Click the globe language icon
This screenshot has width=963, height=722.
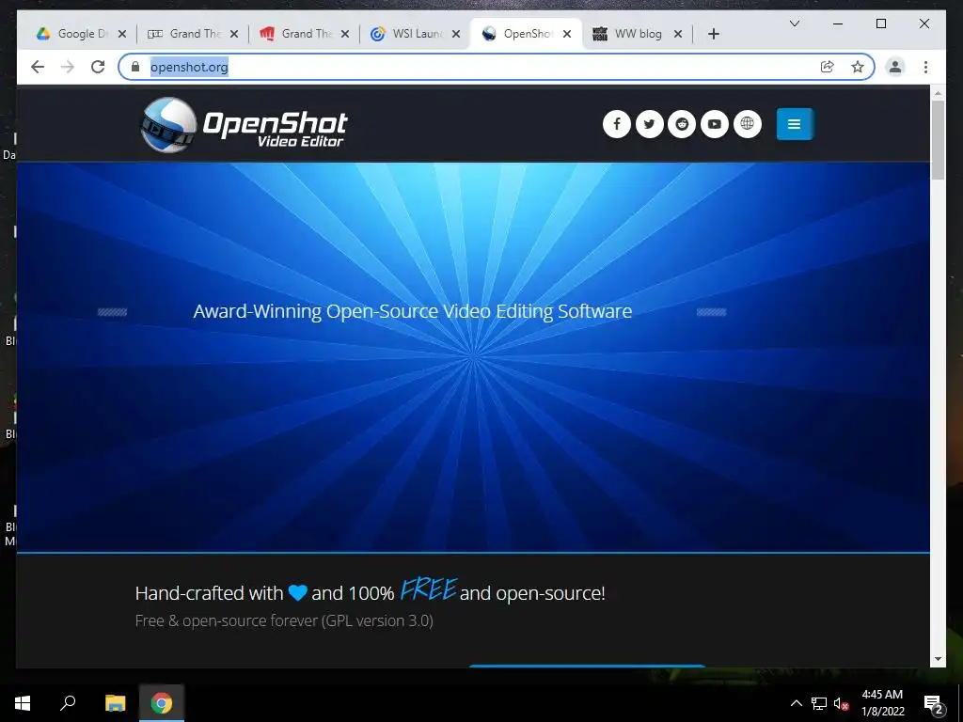[747, 124]
